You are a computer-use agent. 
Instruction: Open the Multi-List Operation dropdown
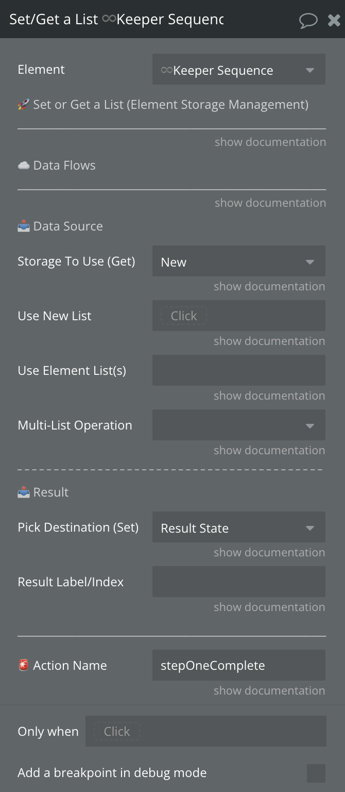(x=238, y=425)
